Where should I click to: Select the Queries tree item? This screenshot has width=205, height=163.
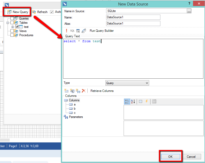pyautogui.click(x=24, y=18)
